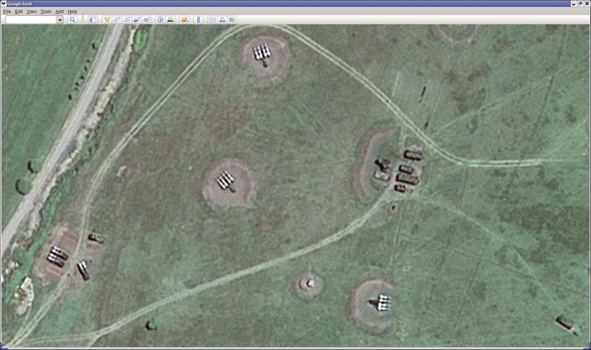The width and height of the screenshot is (591, 350).
Task: Add a new placemark pin
Action: click(x=107, y=20)
